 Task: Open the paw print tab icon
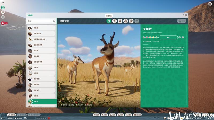tap(131, 21)
